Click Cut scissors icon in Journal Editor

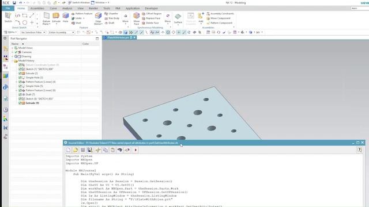coord(98,150)
